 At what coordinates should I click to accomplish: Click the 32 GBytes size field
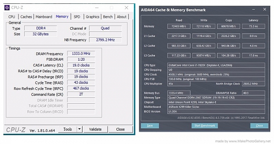41,34
